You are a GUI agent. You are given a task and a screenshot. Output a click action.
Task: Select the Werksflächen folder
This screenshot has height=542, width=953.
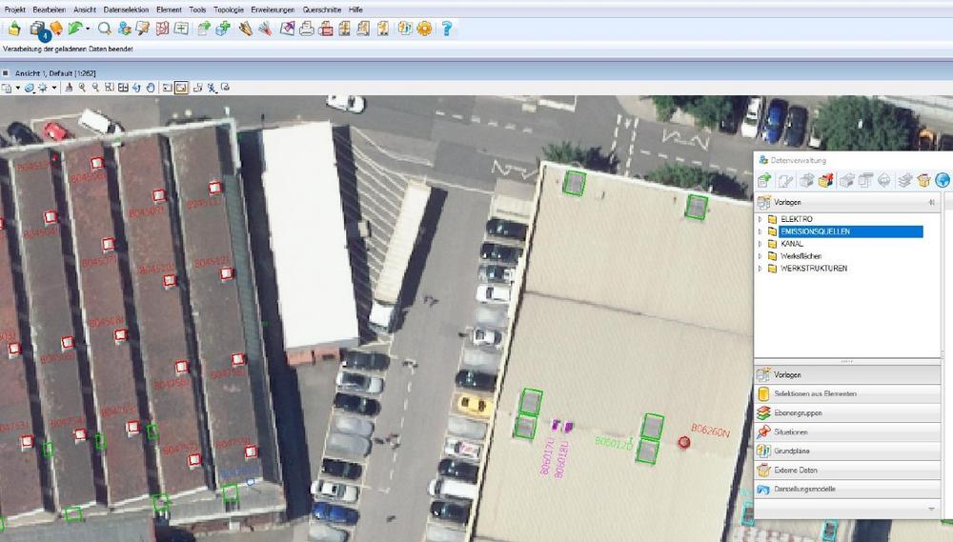(x=800, y=256)
